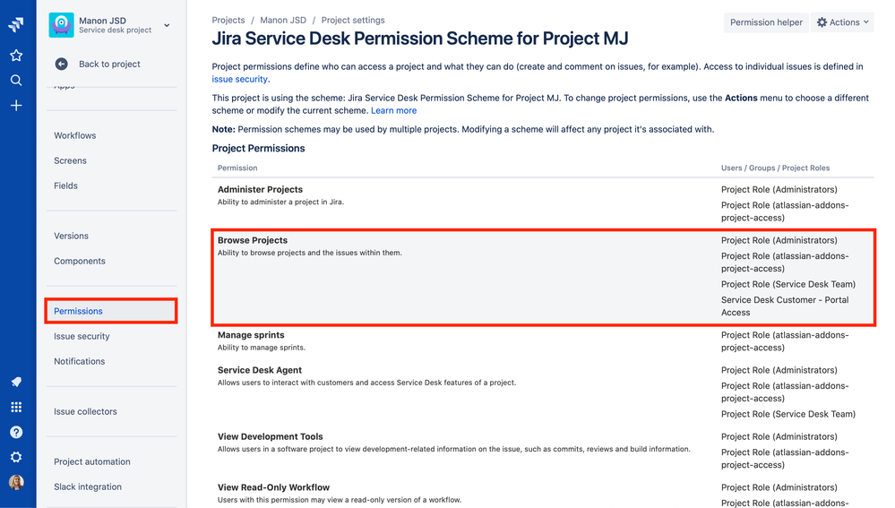
Task: Click the Projects breadcrumb link
Action: (x=228, y=20)
